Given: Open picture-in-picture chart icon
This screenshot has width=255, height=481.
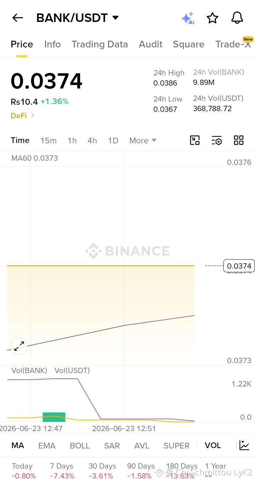Looking at the screenshot, I should point(195,141).
